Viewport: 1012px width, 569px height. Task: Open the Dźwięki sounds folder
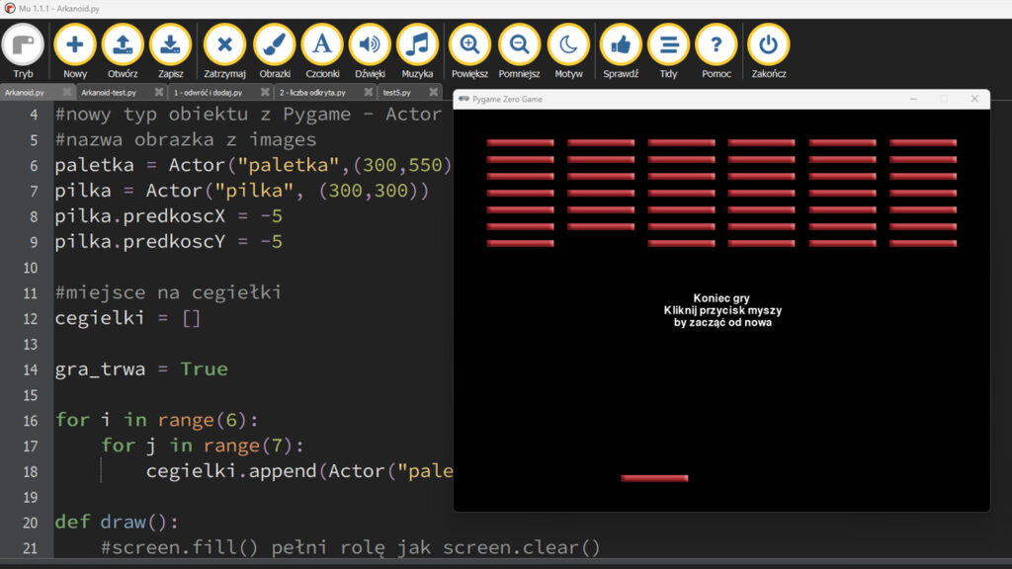click(x=370, y=45)
